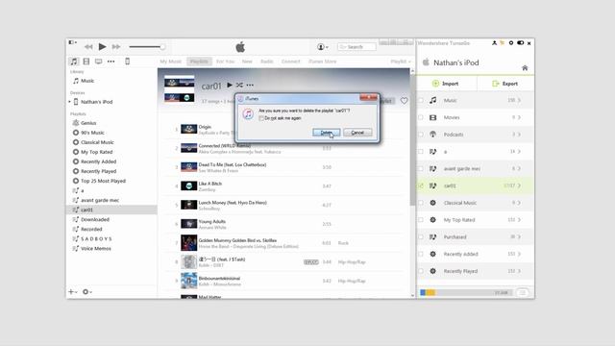Screen dimensions: 615x346
Task: Click the TunesGo storage usage bar
Action: click(x=466, y=292)
